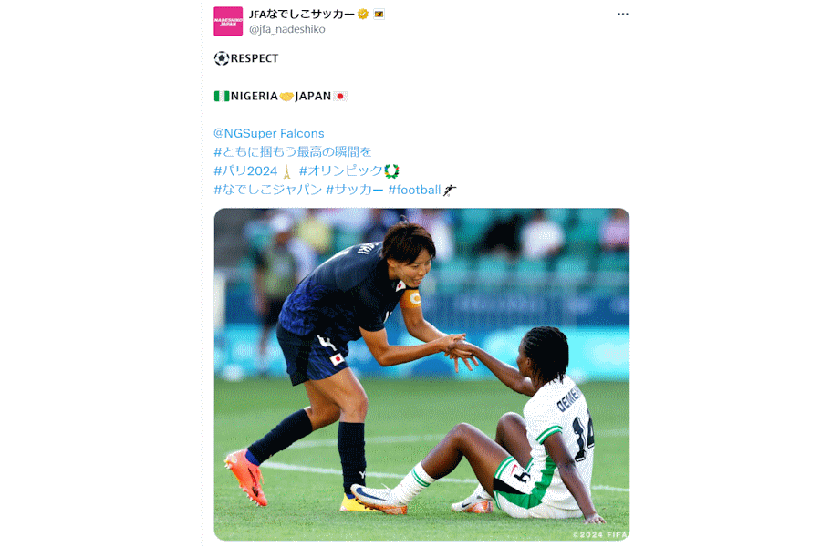Open the match photo of players shaking hands
This screenshot has width=821, height=547.
point(421,375)
